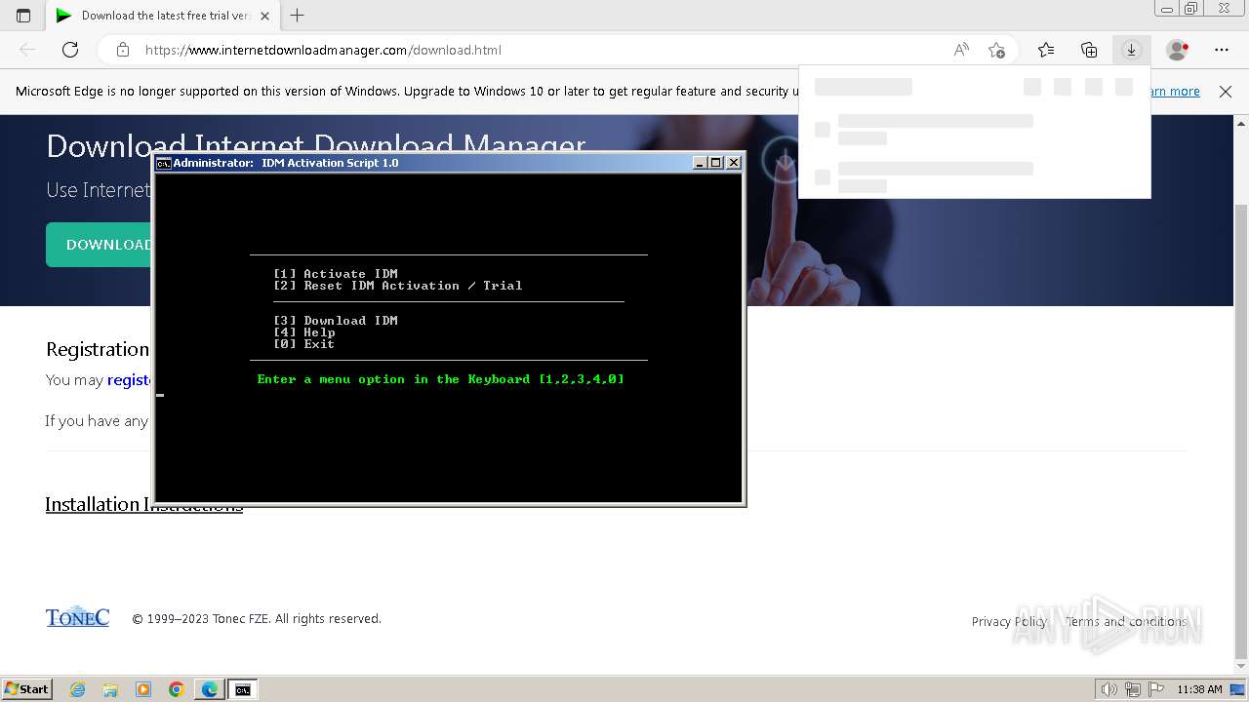The height and width of the screenshot is (702, 1249).
Task: Click the registration link on the page
Action: pyautogui.click(x=129, y=379)
